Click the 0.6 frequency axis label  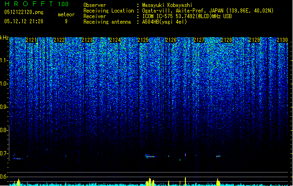click(4, 177)
